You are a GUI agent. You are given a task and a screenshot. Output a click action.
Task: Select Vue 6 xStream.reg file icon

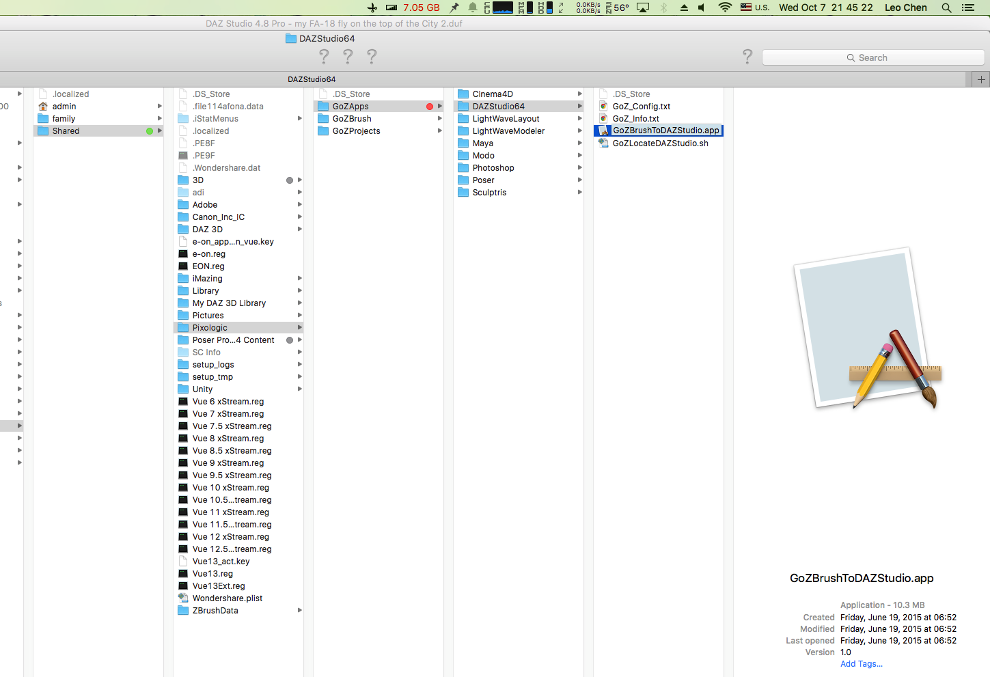183,401
